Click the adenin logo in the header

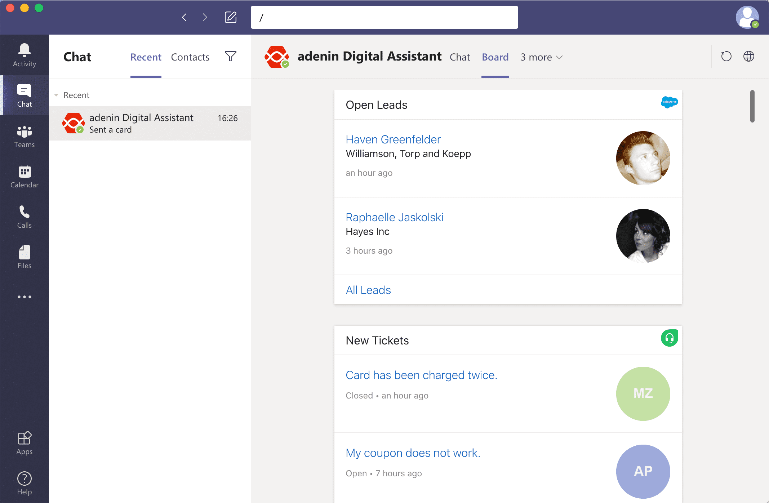pos(277,57)
